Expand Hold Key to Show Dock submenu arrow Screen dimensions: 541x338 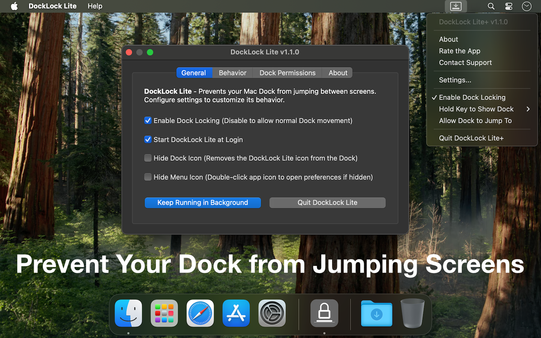point(528,109)
